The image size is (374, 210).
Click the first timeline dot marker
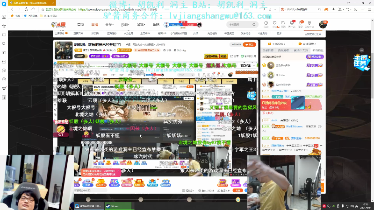[88, 199]
